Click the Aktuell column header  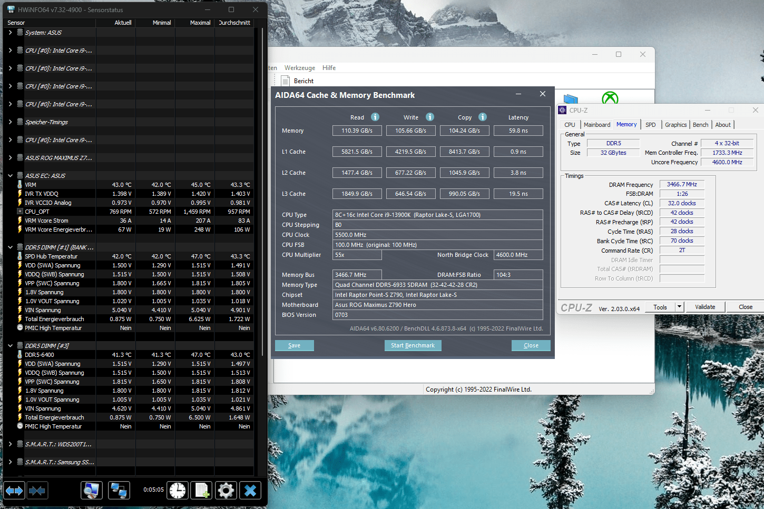(x=116, y=23)
